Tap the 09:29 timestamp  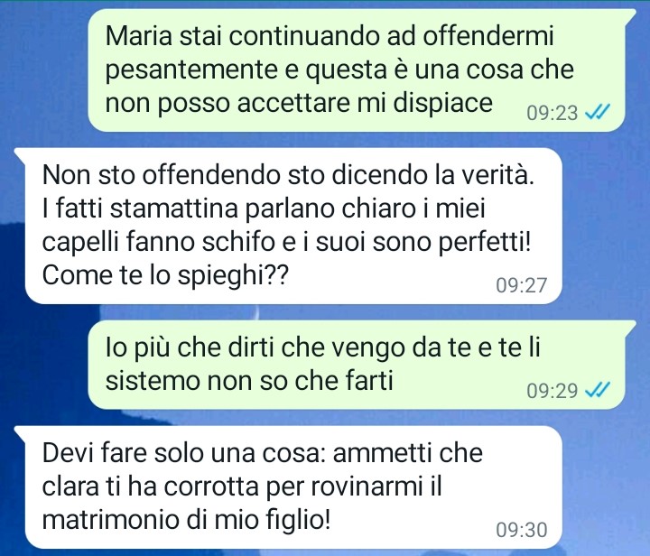[552, 390]
